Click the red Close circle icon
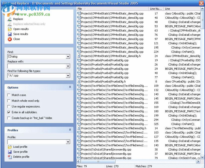Image resolution: width=205 pixels, height=168 pixels. coord(9,39)
